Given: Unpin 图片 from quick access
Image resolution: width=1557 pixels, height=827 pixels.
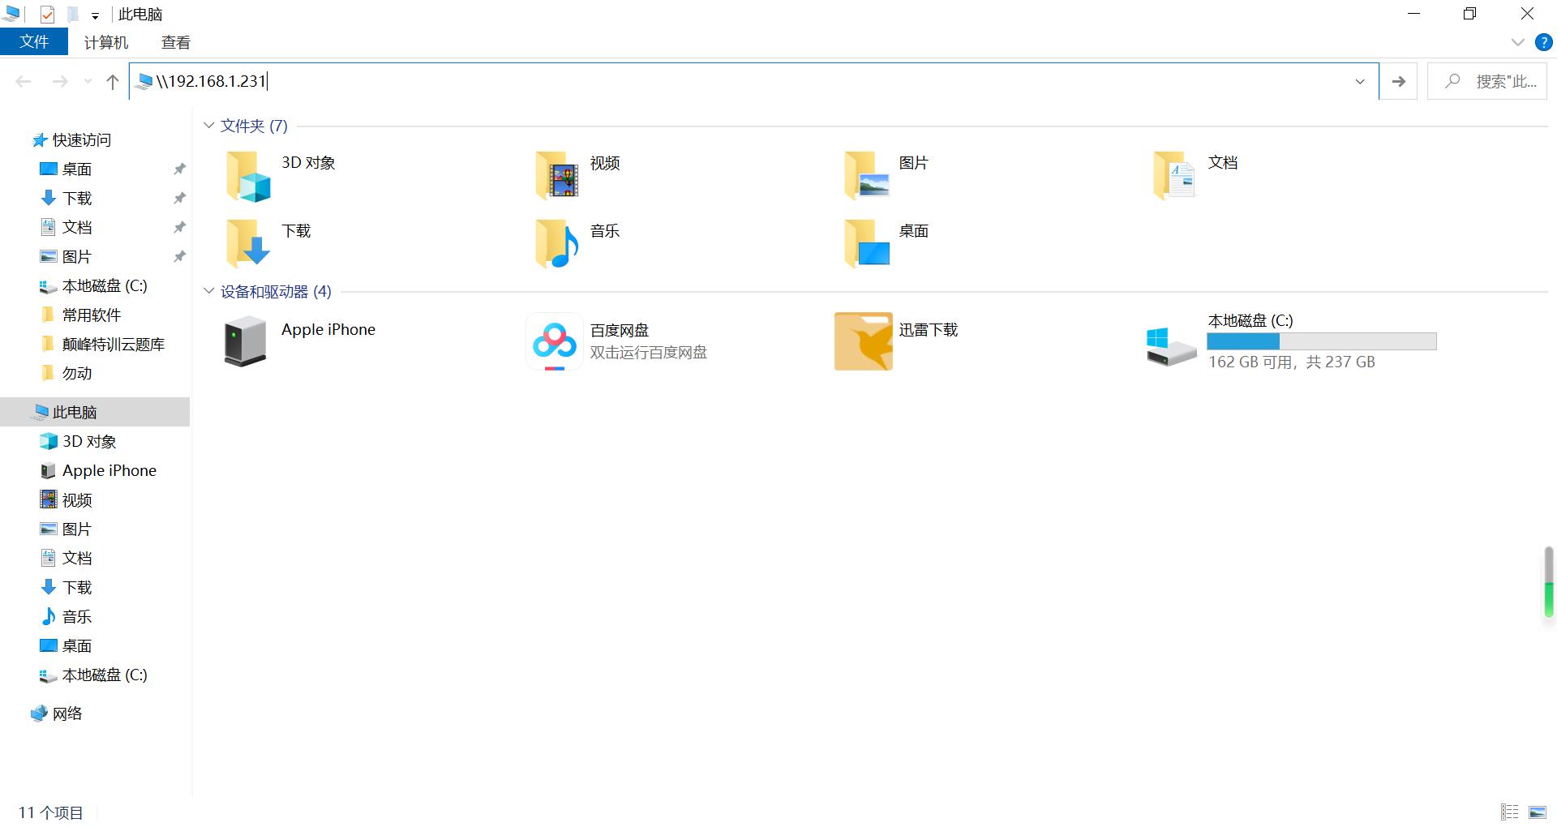Looking at the screenshot, I should pyautogui.click(x=179, y=256).
